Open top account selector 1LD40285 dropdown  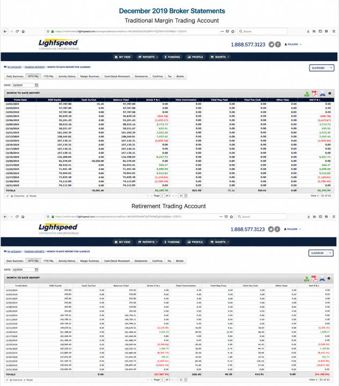coord(321,68)
